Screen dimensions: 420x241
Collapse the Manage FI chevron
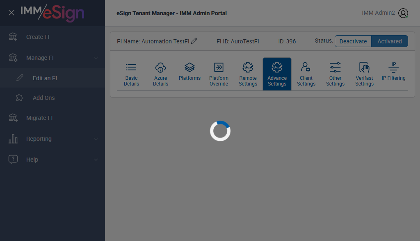click(96, 58)
